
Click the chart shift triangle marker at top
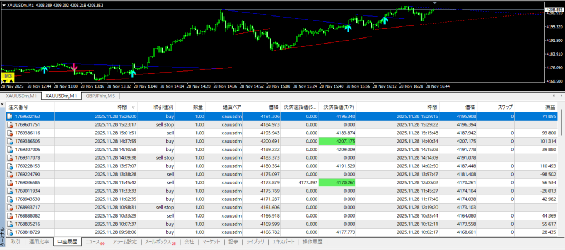click(434, 4)
